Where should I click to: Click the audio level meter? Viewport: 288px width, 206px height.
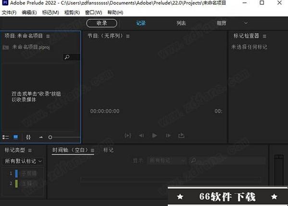[x=279, y=170]
